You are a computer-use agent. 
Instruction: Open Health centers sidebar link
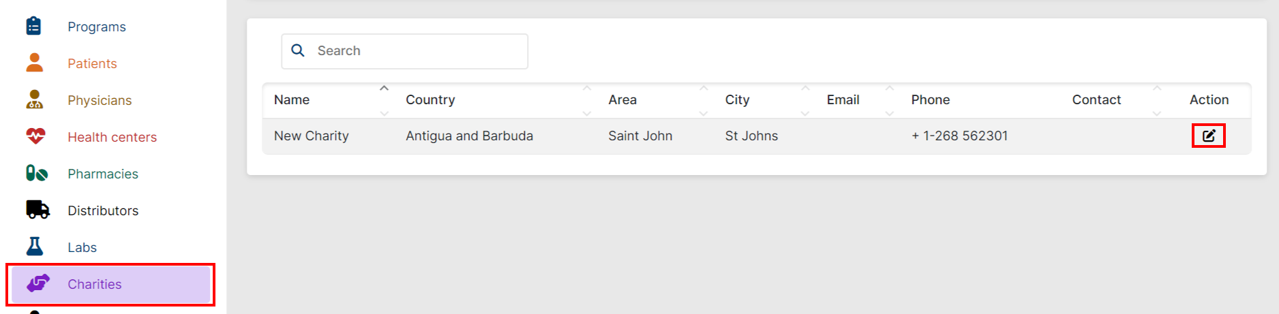point(112,137)
